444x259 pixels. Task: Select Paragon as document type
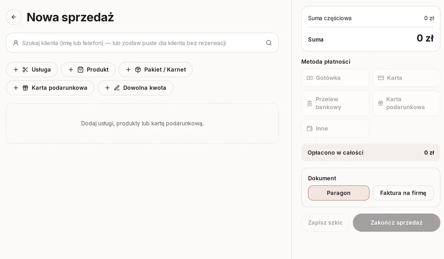tap(339, 193)
